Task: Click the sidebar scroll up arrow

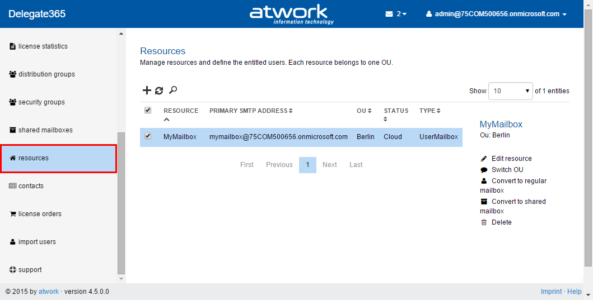Action: pos(121,34)
